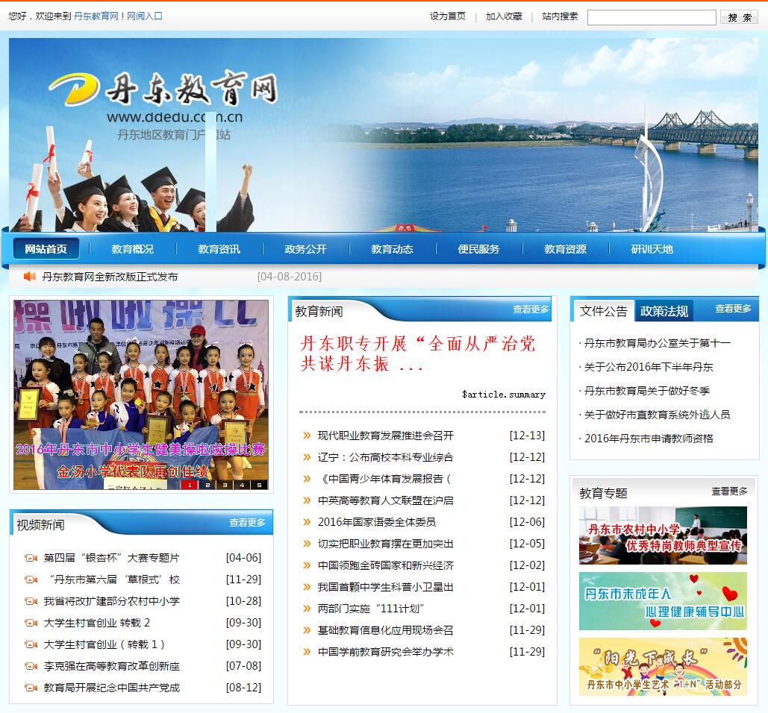Select slide 2 in the photo carousel
768x713 pixels.
[207, 485]
